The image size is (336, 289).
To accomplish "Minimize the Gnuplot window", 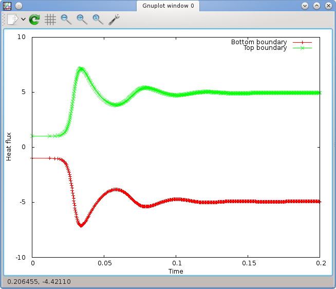I will point(305,6).
